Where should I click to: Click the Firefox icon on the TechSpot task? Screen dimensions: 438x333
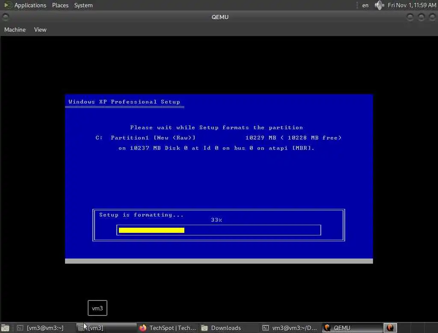pos(143,328)
